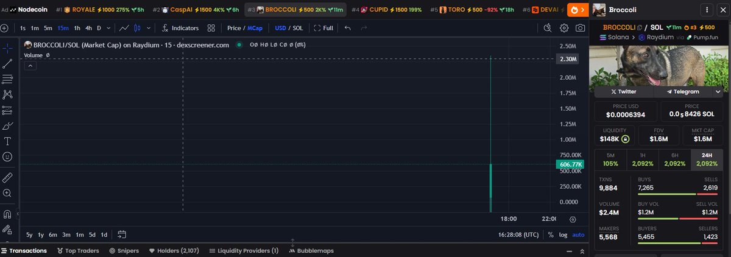Viewport: 731px width, 257px height.
Task: Toggle magnet mode for drawings
Action: 7,214
